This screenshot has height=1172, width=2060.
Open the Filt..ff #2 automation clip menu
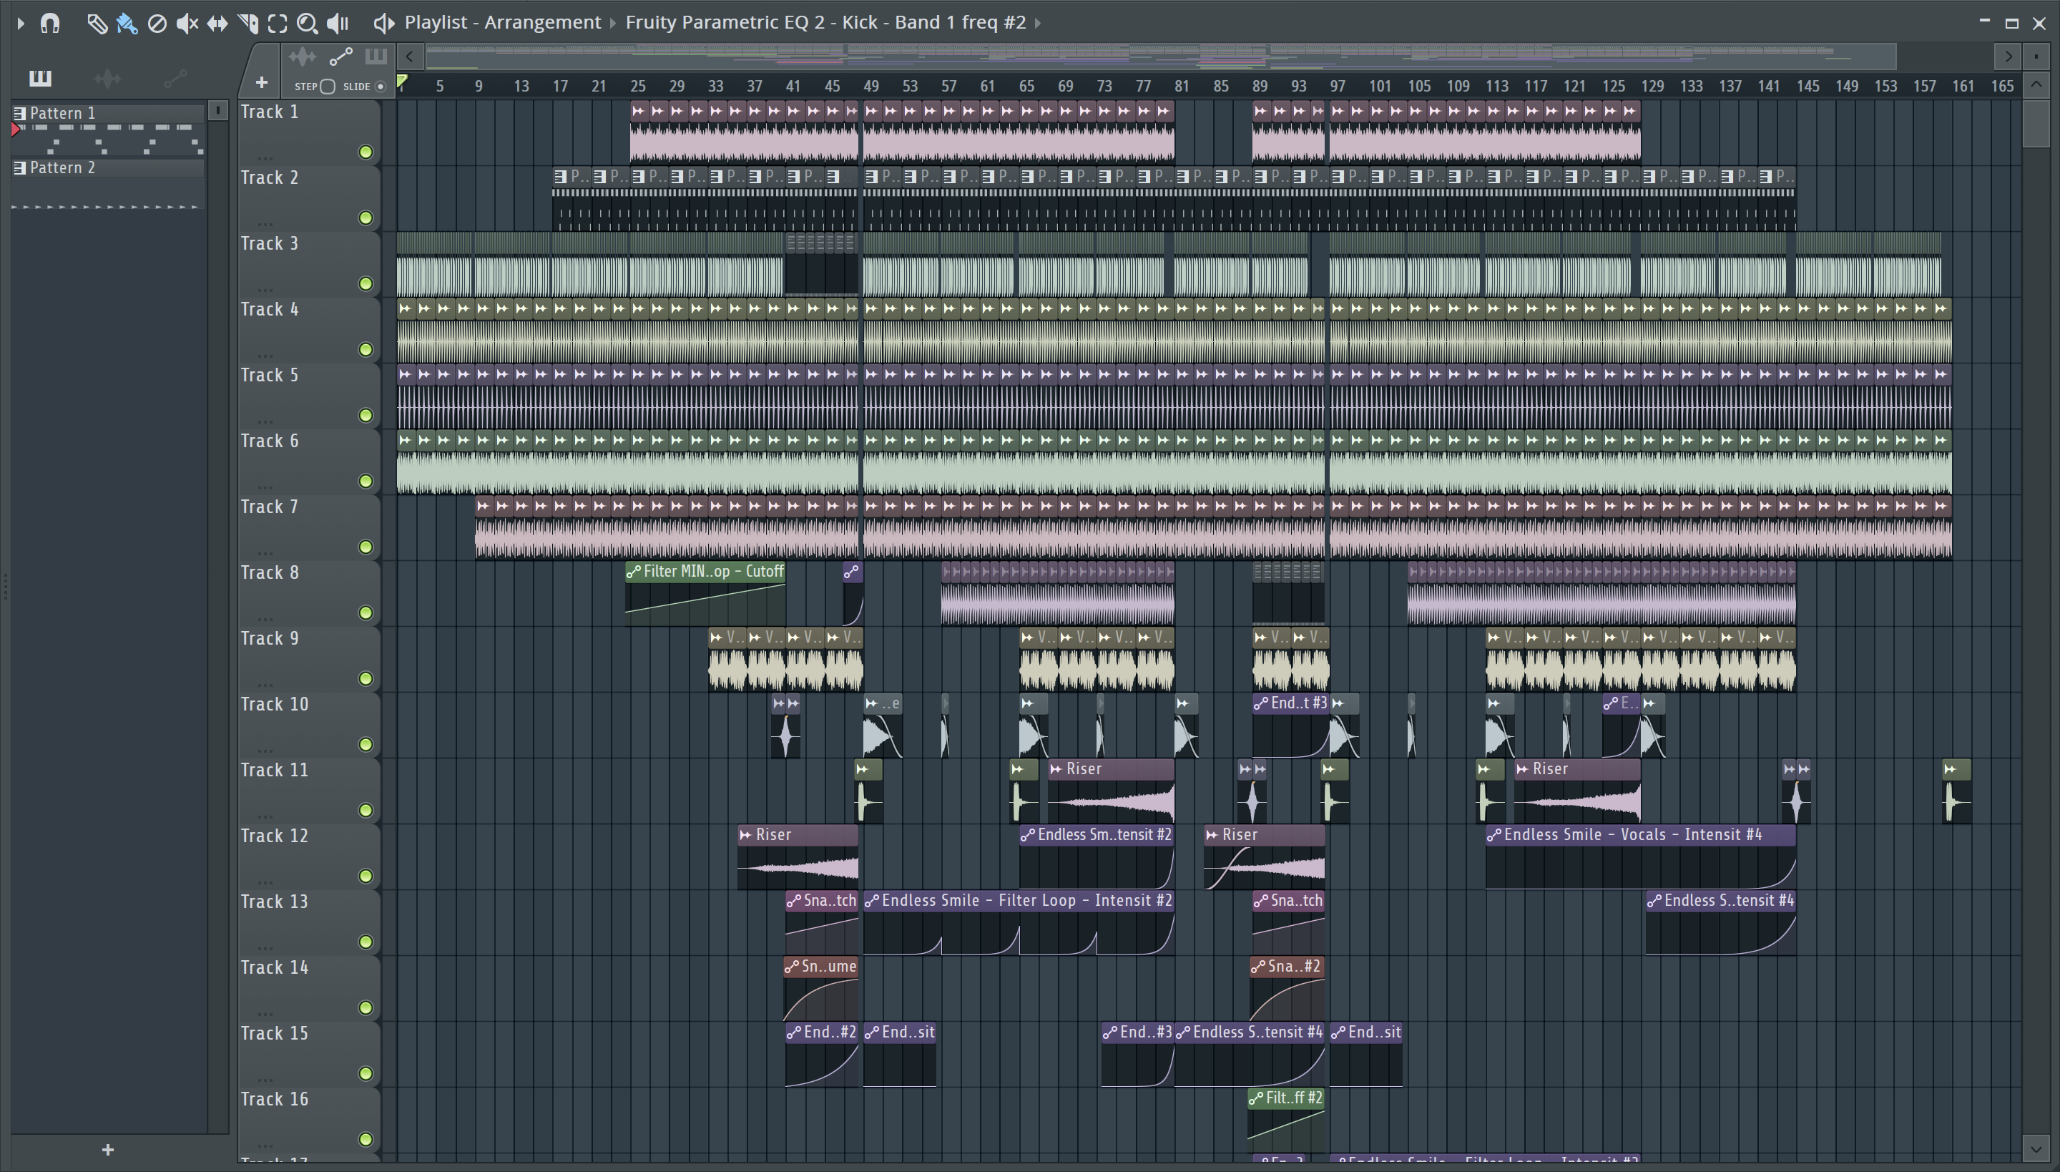1256,1099
